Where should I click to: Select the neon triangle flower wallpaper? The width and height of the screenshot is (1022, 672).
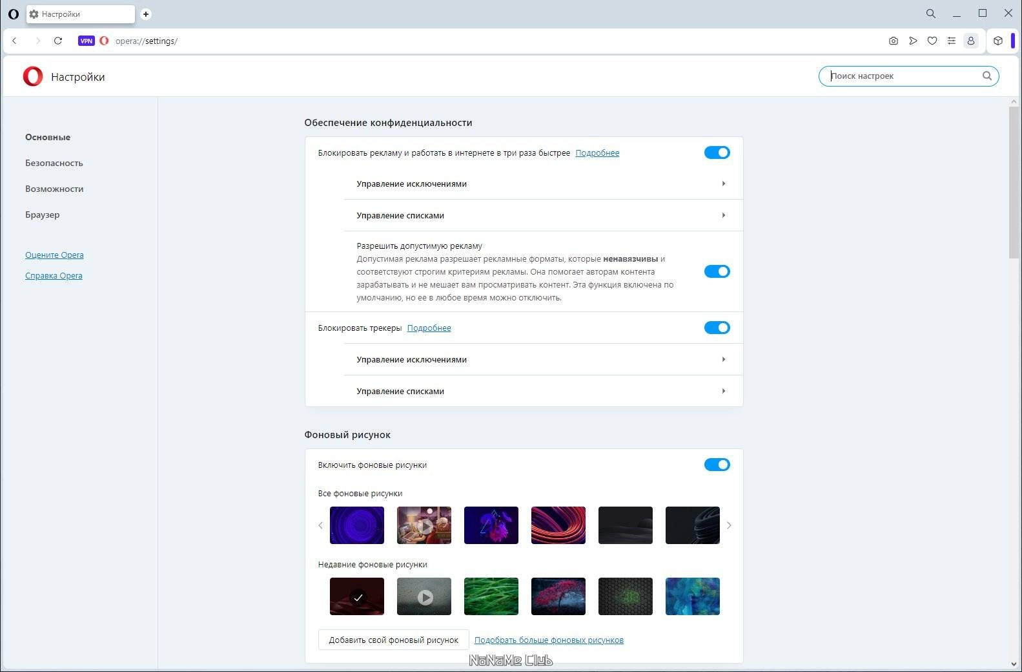(x=491, y=525)
